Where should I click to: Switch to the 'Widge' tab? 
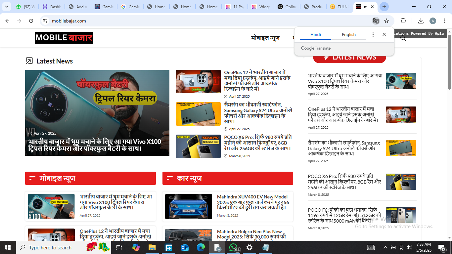[261, 7]
